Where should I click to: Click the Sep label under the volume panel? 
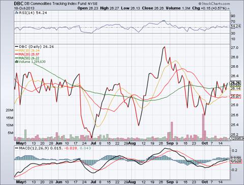(170, 143)
